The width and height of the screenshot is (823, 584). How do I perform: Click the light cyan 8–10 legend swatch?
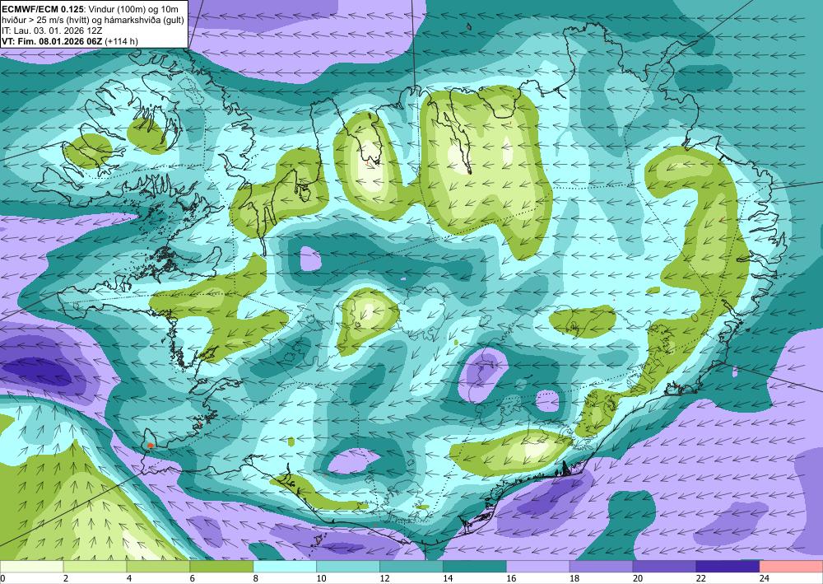[285, 567]
